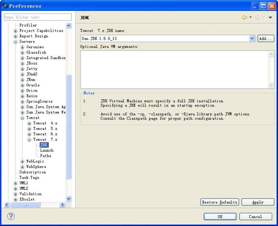The width and height of the screenshot is (278, 226).
Task: Open the back history dropdown arrow
Action: pos(250,17)
